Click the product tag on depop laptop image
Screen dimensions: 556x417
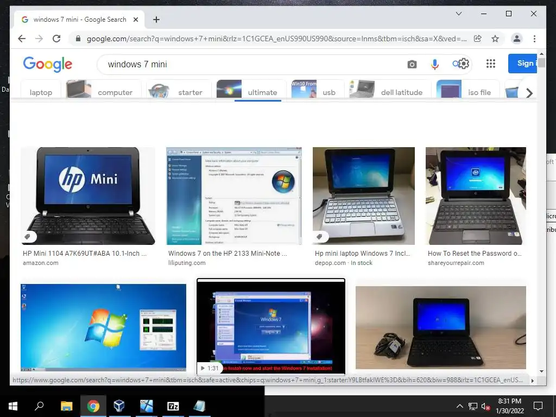(x=320, y=237)
